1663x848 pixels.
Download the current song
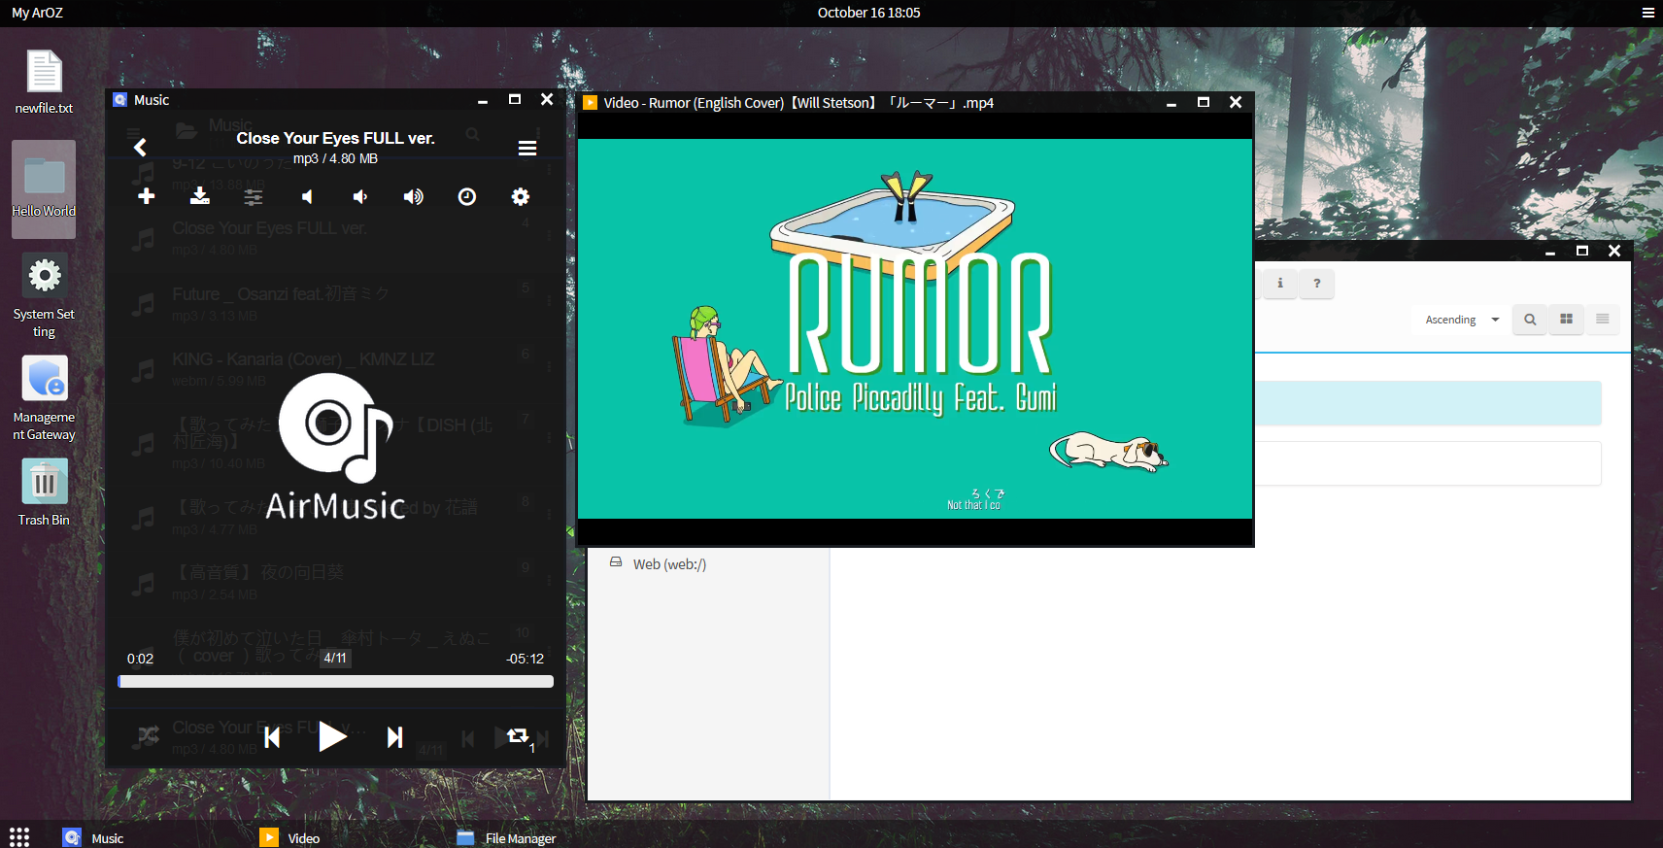click(x=200, y=196)
